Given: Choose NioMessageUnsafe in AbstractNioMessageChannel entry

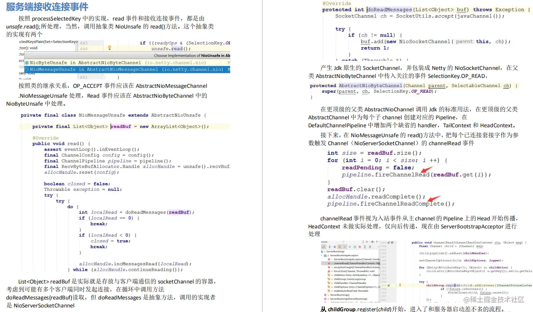Looking at the screenshot, I should point(127,70).
